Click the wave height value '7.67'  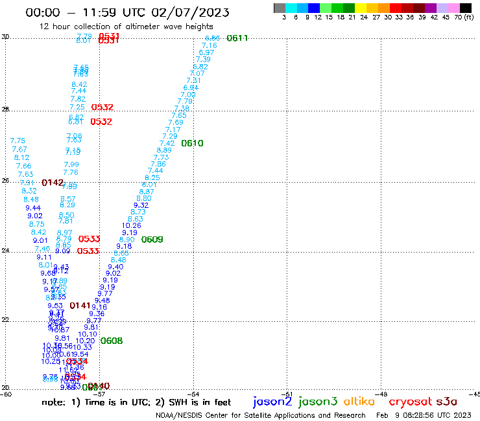pyautogui.click(x=19, y=149)
